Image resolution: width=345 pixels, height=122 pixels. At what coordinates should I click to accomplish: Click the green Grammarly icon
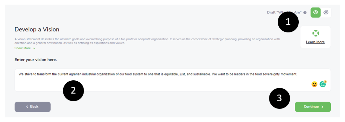tap(323, 84)
